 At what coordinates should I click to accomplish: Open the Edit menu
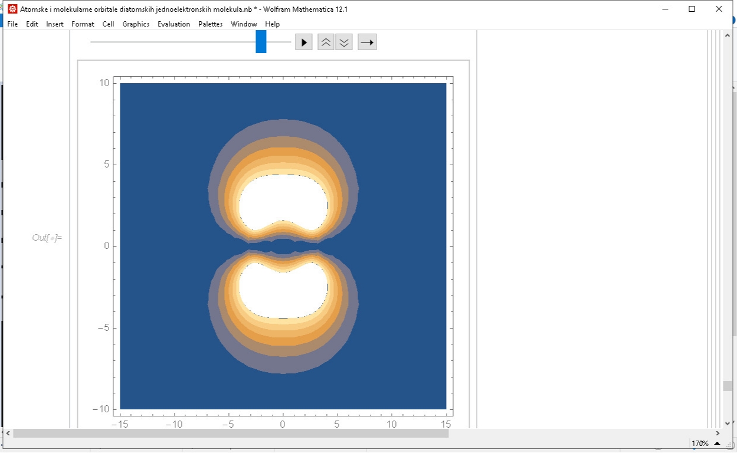click(32, 24)
